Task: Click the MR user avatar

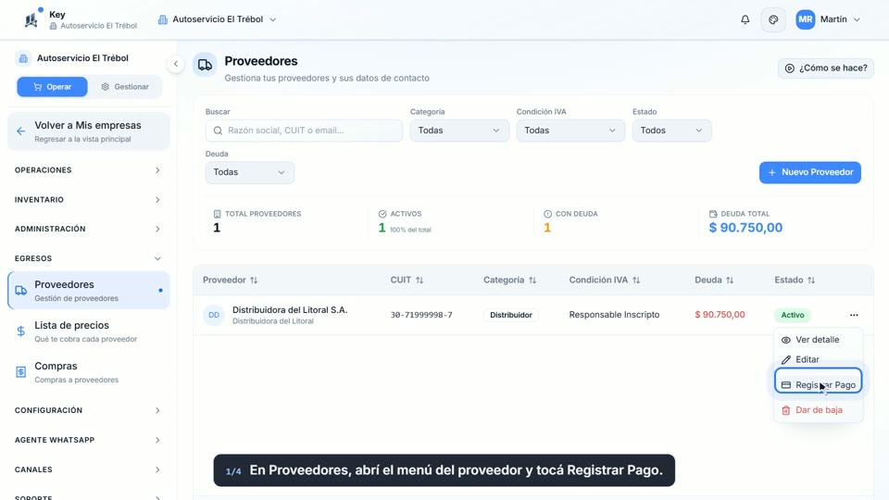Action: pyautogui.click(x=805, y=19)
